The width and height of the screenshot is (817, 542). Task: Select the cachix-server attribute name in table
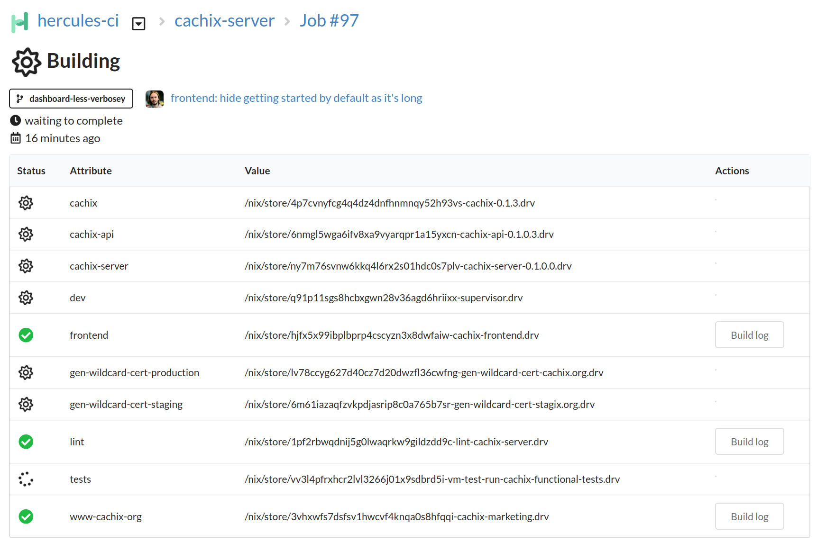[x=99, y=266]
